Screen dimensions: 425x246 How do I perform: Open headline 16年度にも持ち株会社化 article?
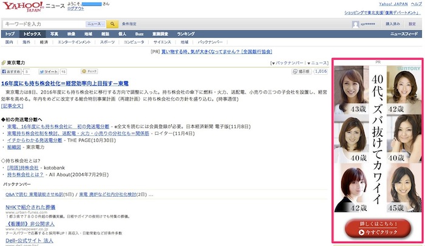click(x=65, y=84)
